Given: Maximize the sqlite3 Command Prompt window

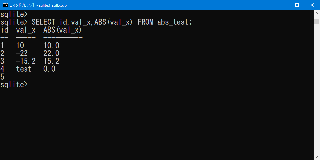Looking at the screenshot, I should pyautogui.click(x=297, y=5).
